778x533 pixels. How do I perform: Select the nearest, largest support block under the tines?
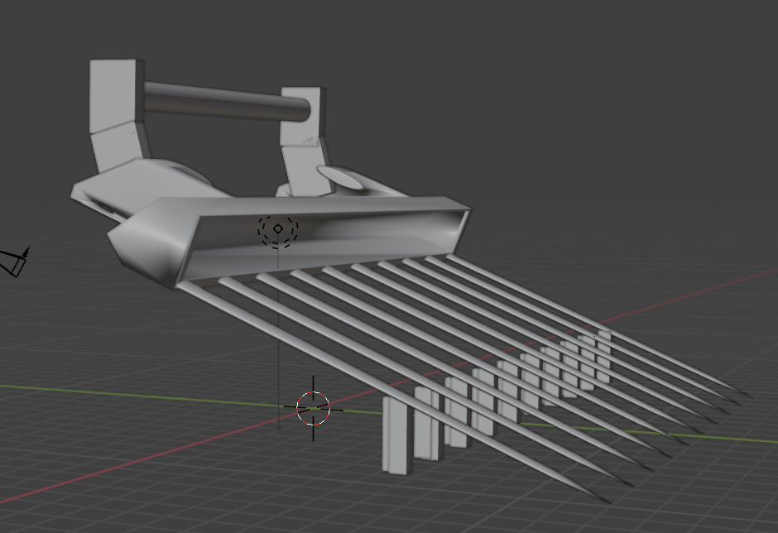396,435
